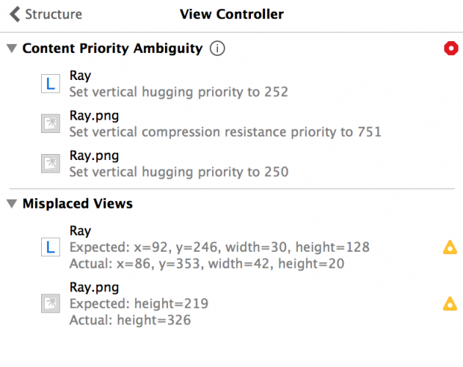Collapse the Content Priority Ambiguity section
463x367 pixels.
(12, 49)
